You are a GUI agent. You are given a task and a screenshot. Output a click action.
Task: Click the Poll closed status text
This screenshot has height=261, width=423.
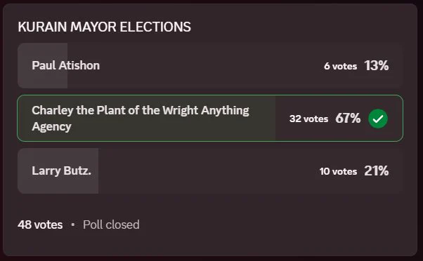pyautogui.click(x=111, y=225)
